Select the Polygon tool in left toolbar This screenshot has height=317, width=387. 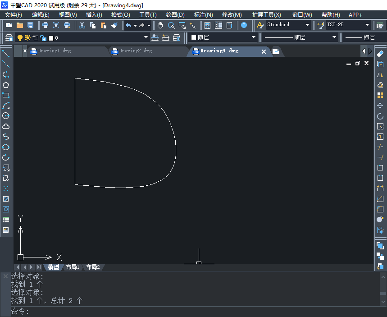coord(6,85)
